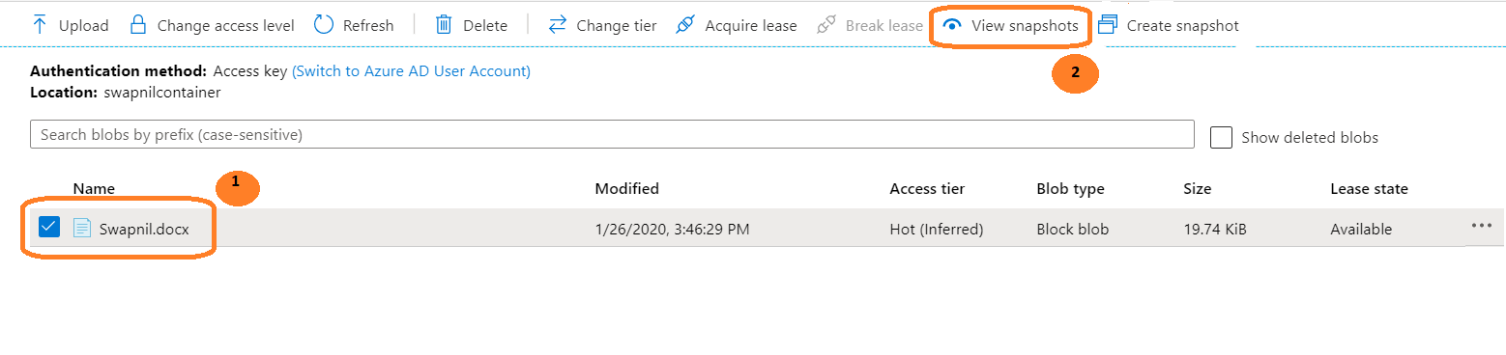The width and height of the screenshot is (1506, 355).
Task: Switch to Azure AD User Account link
Action: 411,71
